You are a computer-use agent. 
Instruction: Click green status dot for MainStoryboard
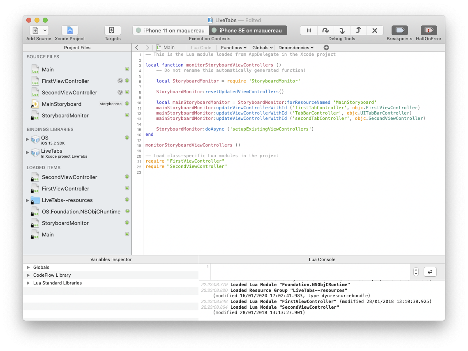click(127, 104)
